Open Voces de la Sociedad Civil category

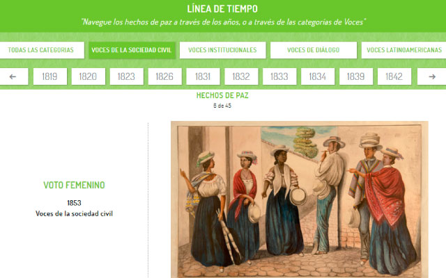point(132,50)
